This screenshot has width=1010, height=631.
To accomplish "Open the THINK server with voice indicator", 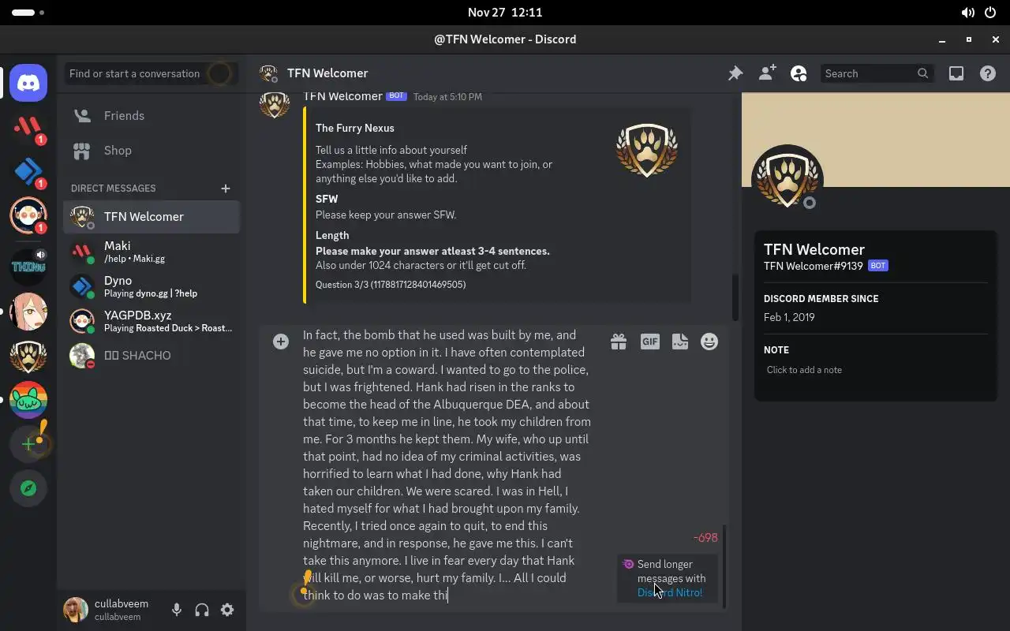I will point(28,267).
